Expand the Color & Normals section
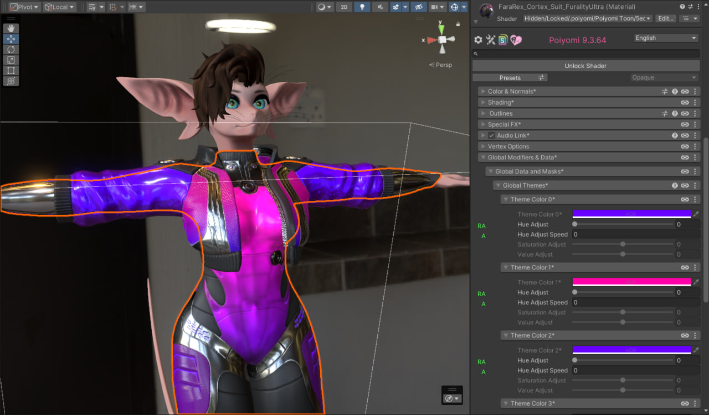Viewport: 709px width, 415px height. [x=483, y=91]
